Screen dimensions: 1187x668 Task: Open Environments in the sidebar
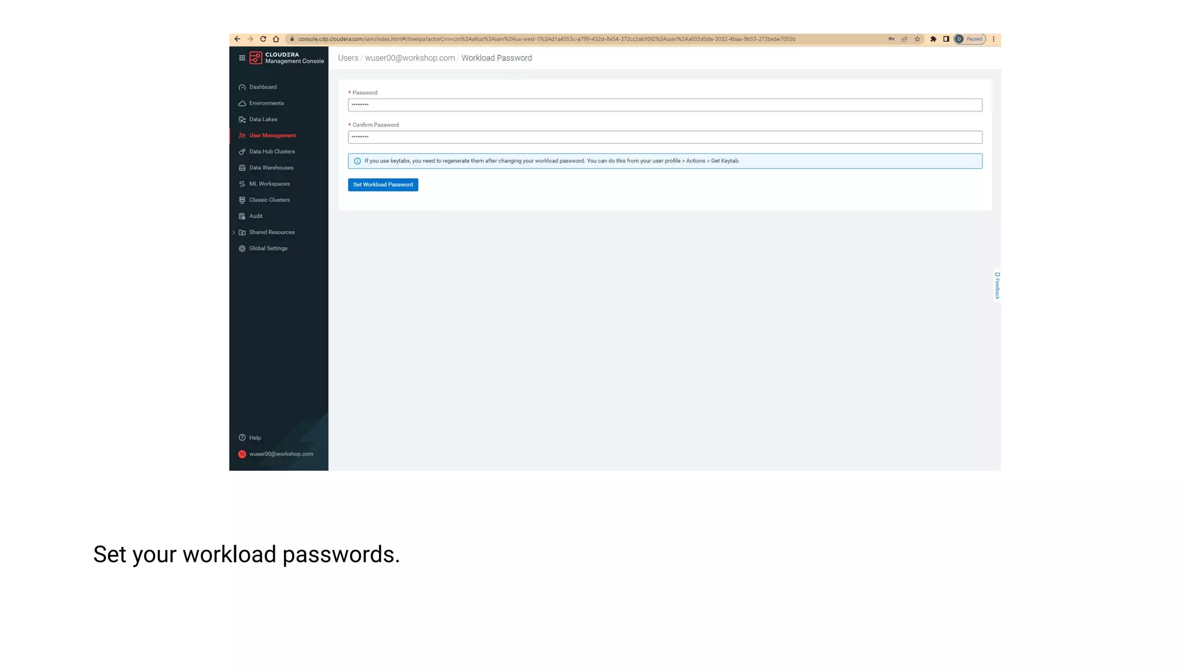click(x=266, y=103)
